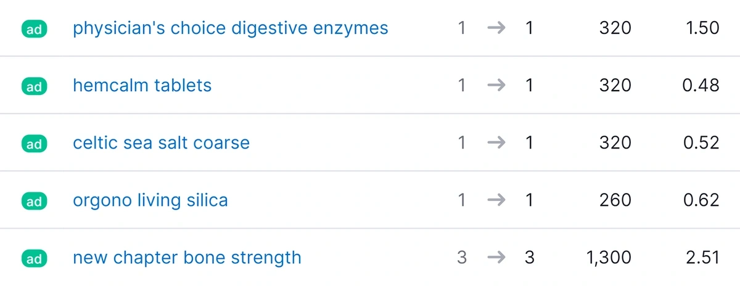Screen dimensions: 740x286
Task: Select the 260 volume for orgono living silica
Action: [615, 200]
